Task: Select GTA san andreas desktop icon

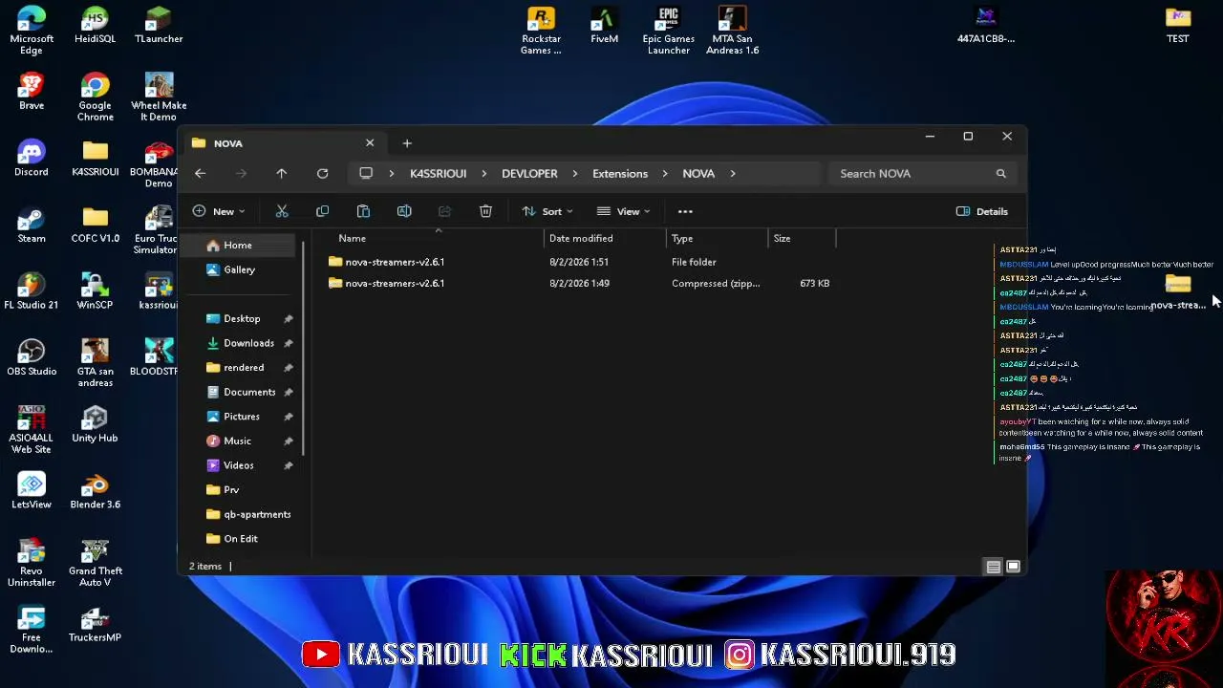Action: point(95,364)
